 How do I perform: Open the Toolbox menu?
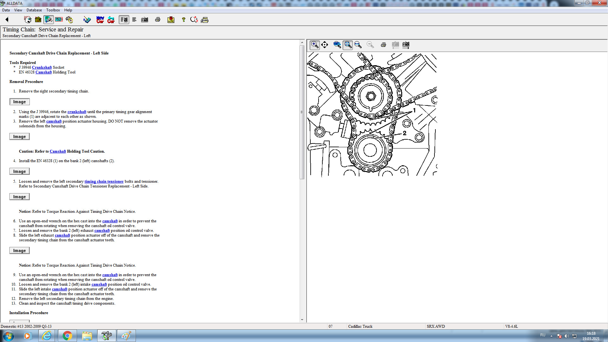tap(53, 10)
